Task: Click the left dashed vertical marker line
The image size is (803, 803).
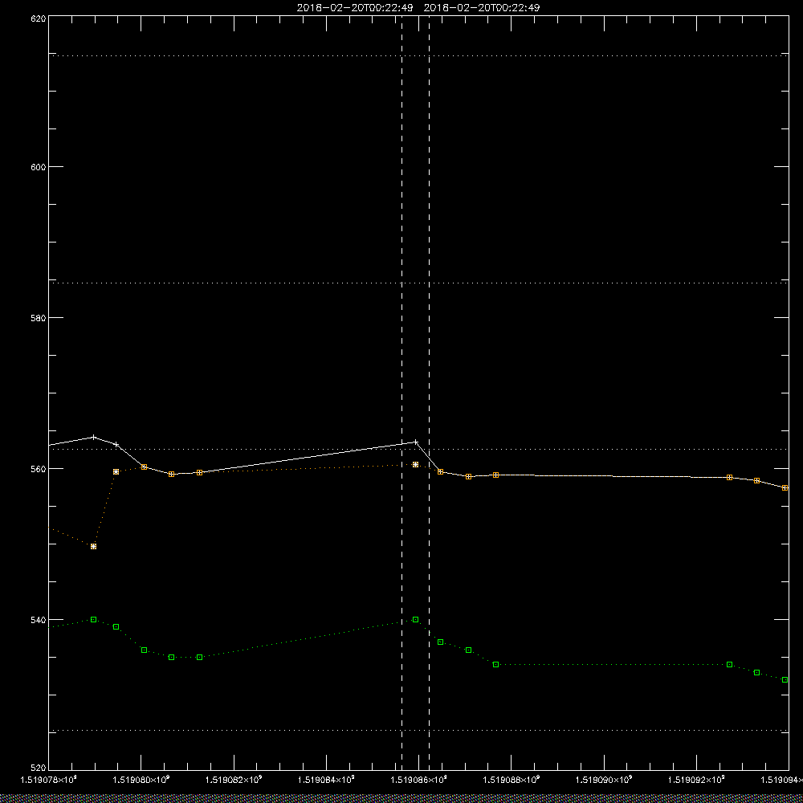Action: (x=401, y=392)
